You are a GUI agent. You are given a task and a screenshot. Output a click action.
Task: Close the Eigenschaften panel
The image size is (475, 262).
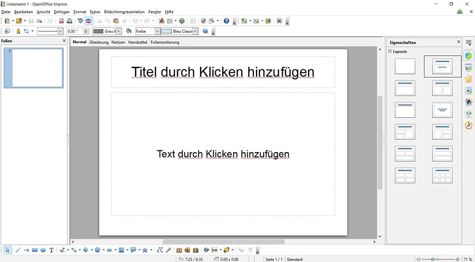(x=459, y=42)
